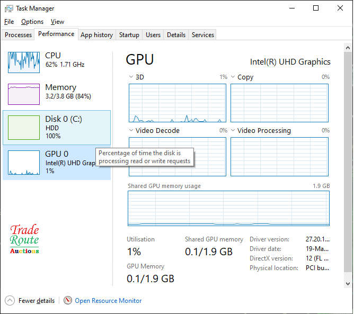Select the Memory graph thumbnail
This screenshot has width=354, height=314.
24,94
